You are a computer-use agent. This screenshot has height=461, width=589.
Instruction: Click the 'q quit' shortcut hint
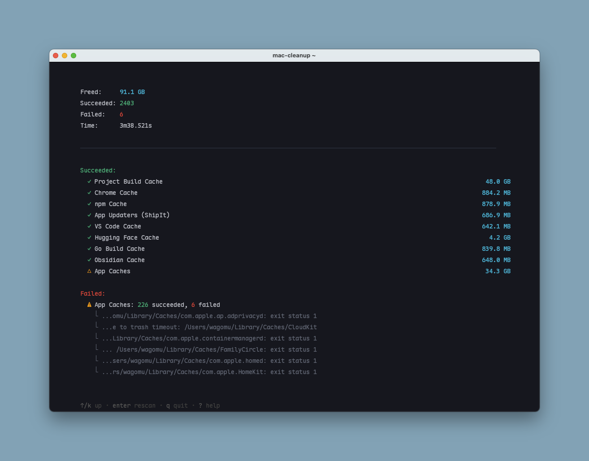(x=177, y=405)
